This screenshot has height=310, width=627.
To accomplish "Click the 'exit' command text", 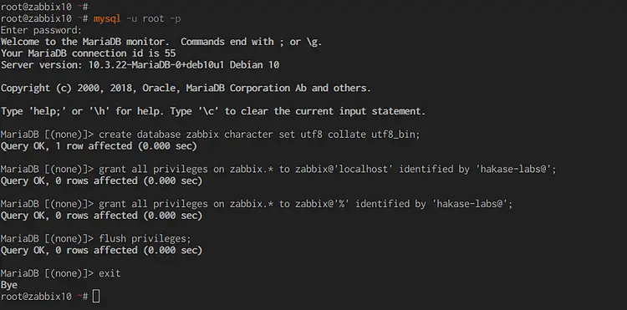I will pos(110,273).
